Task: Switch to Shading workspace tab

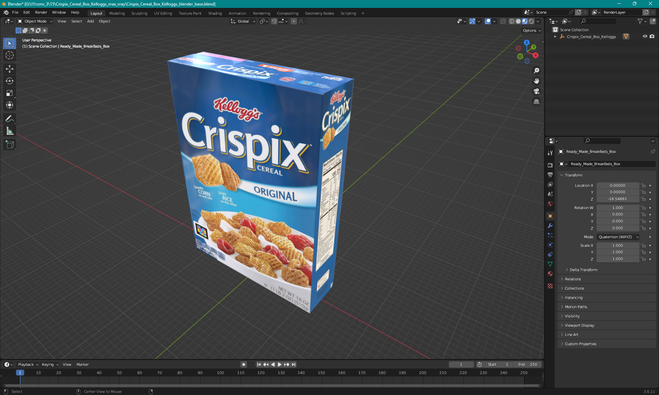Action: pyautogui.click(x=215, y=13)
